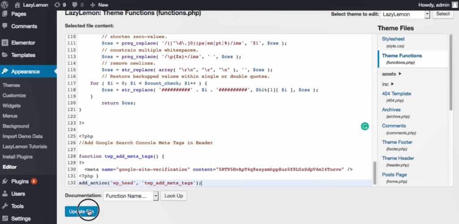The image size is (459, 224).
Task: Go to Themes submenu
Action: [11, 85]
